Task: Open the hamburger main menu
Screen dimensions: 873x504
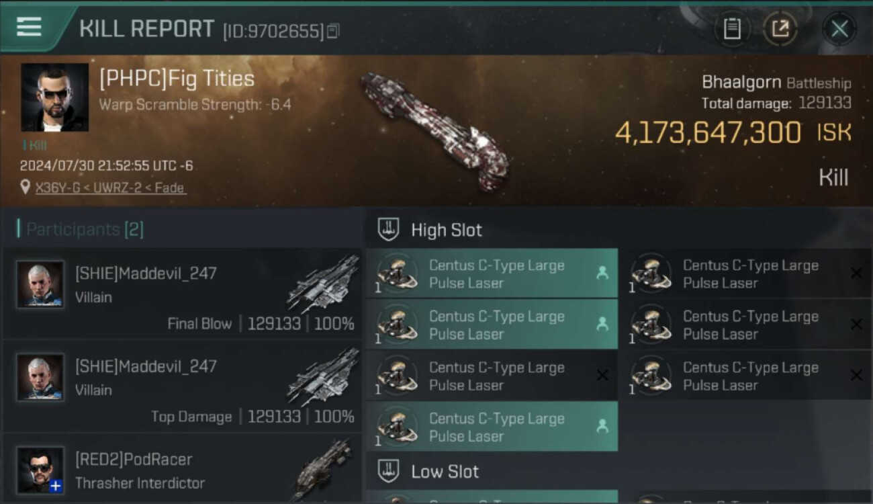Action: click(29, 27)
